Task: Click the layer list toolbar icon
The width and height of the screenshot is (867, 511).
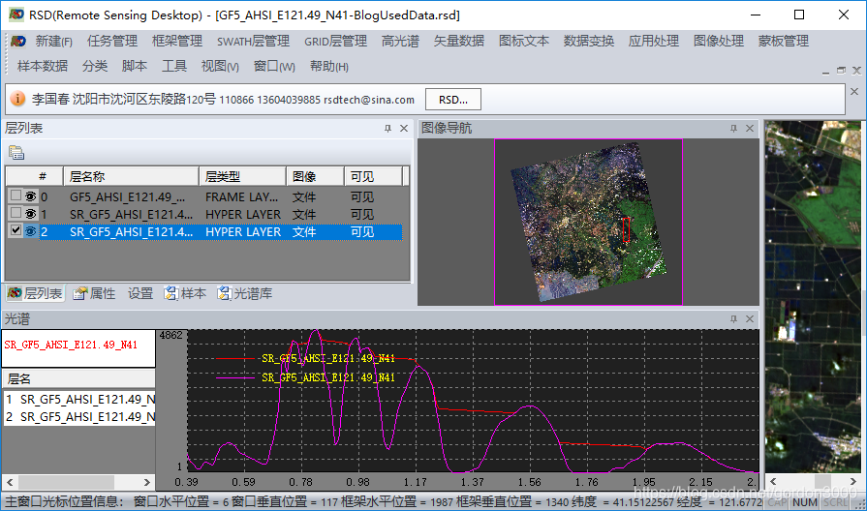Action: point(16,153)
